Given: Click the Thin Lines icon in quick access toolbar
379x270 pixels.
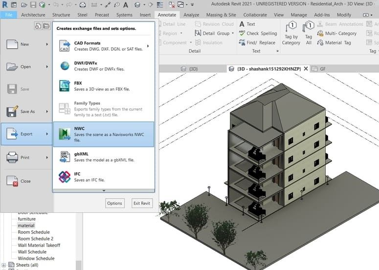Looking at the screenshot, I should coord(160,4).
